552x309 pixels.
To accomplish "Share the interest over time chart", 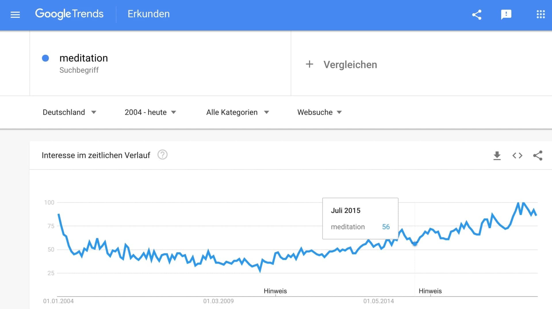I will [538, 156].
